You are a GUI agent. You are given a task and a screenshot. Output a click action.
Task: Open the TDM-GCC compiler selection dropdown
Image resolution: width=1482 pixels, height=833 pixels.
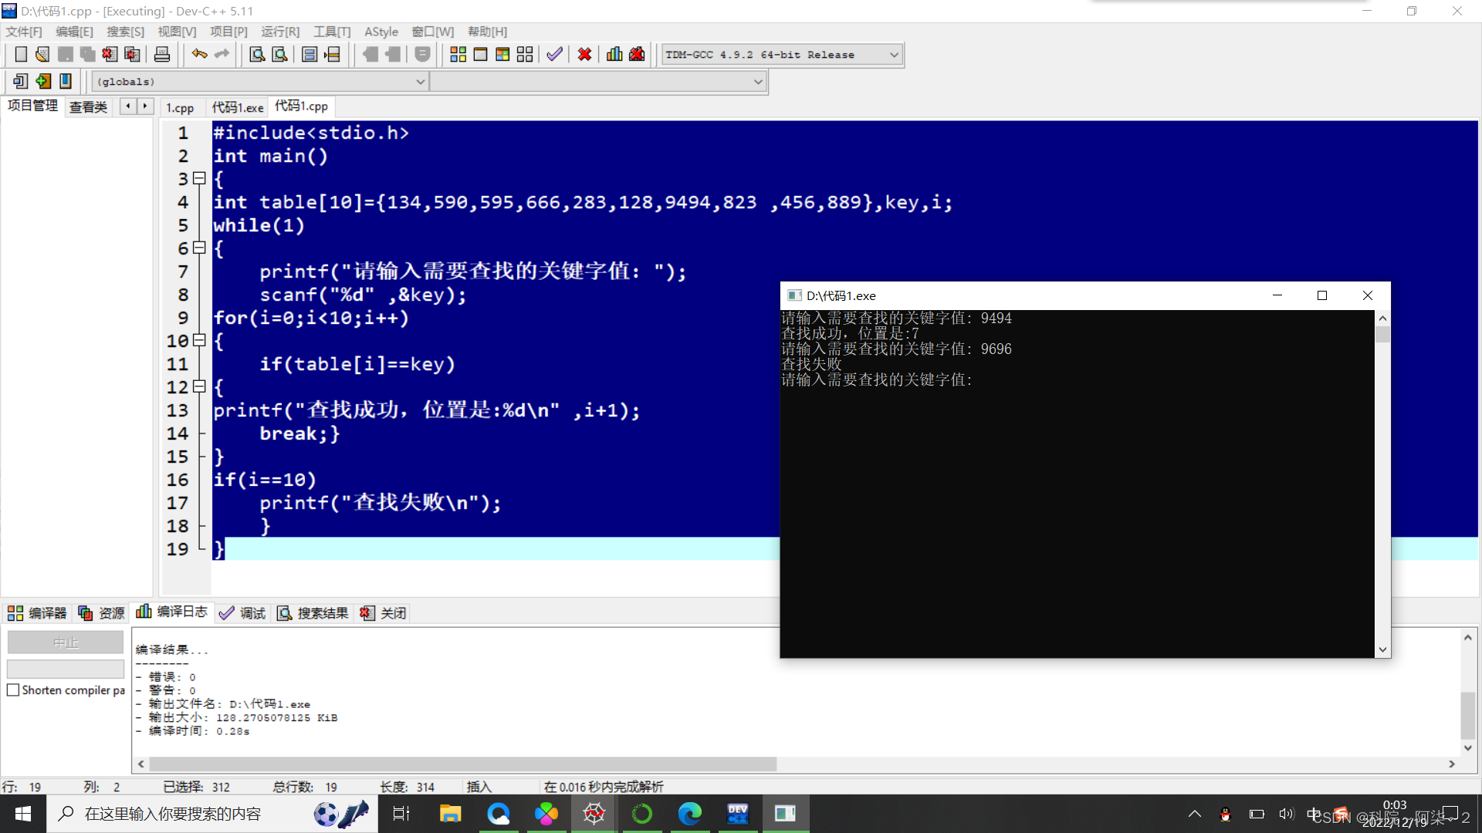click(x=894, y=55)
